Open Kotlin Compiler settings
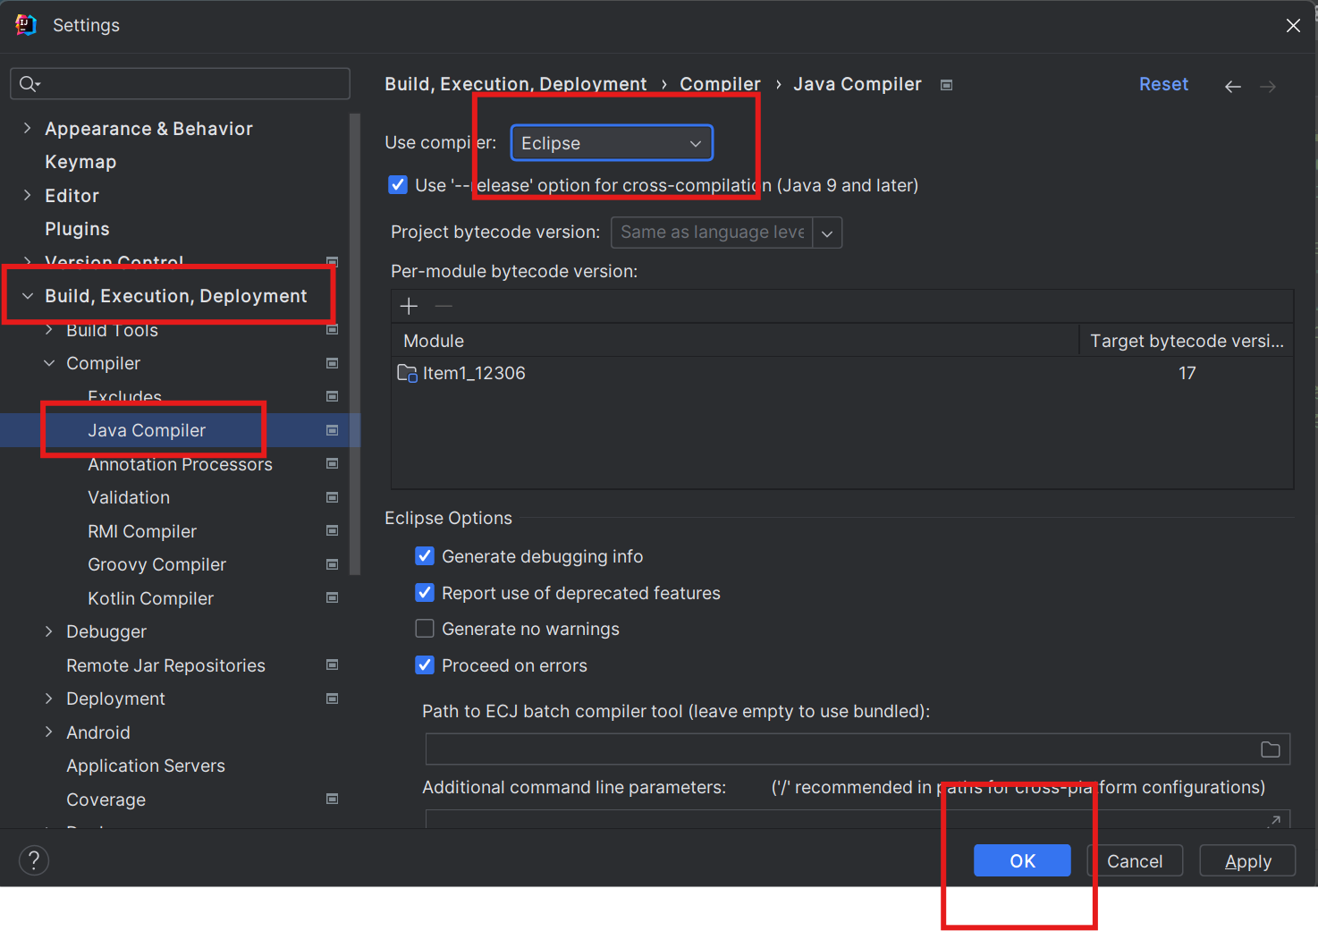1318x931 pixels. pos(150,598)
